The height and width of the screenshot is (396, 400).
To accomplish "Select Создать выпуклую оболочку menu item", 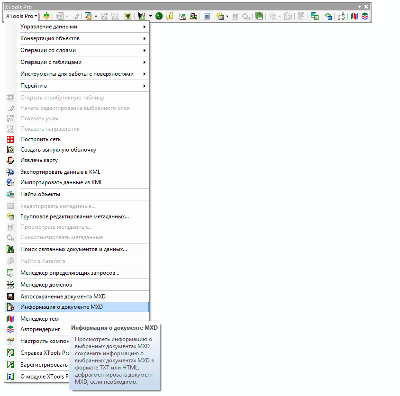I will pyautogui.click(x=77, y=150).
